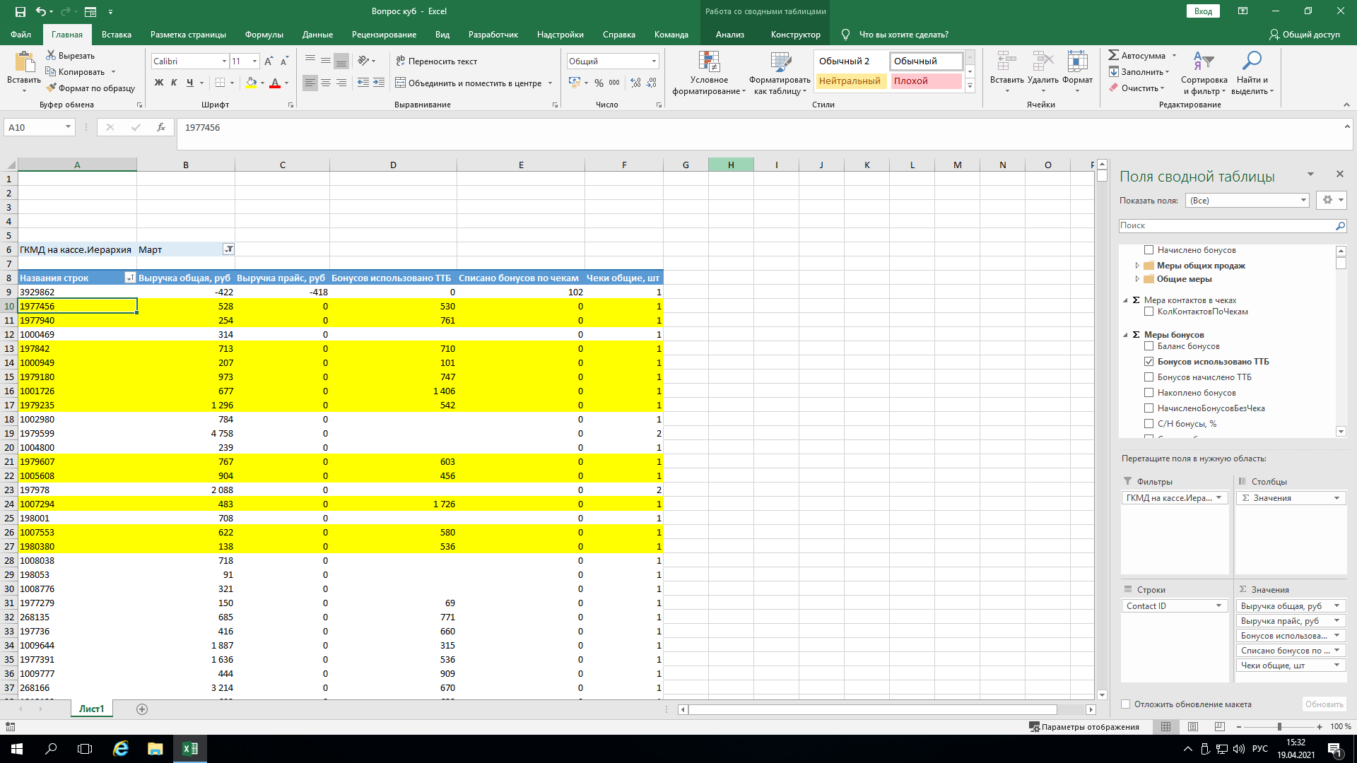
Task: Check the Баланс бонусов field
Action: pyautogui.click(x=1149, y=346)
